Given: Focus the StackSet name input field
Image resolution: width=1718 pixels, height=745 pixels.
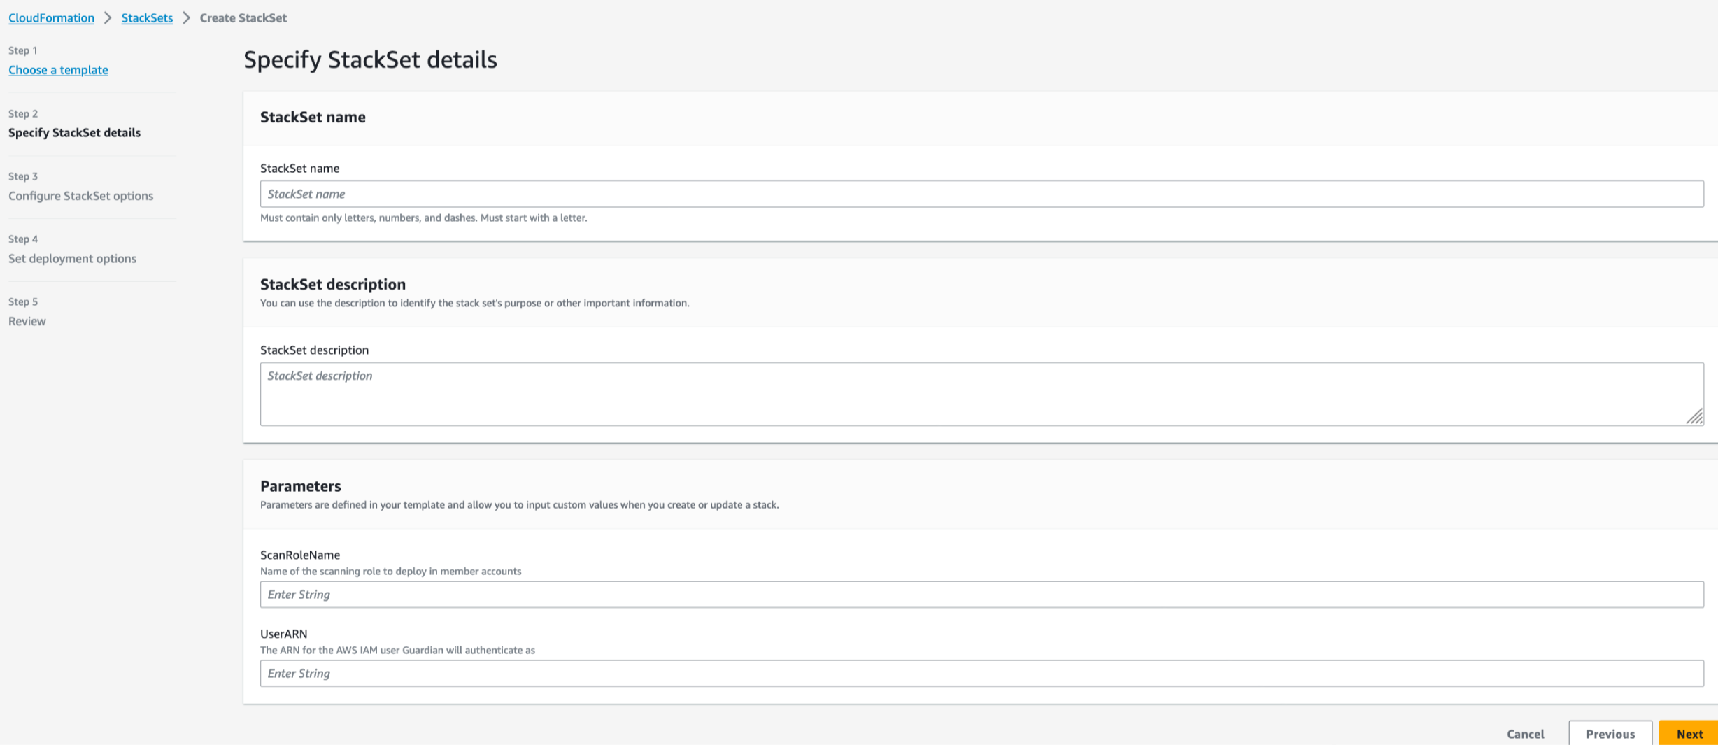Looking at the screenshot, I should tap(981, 194).
